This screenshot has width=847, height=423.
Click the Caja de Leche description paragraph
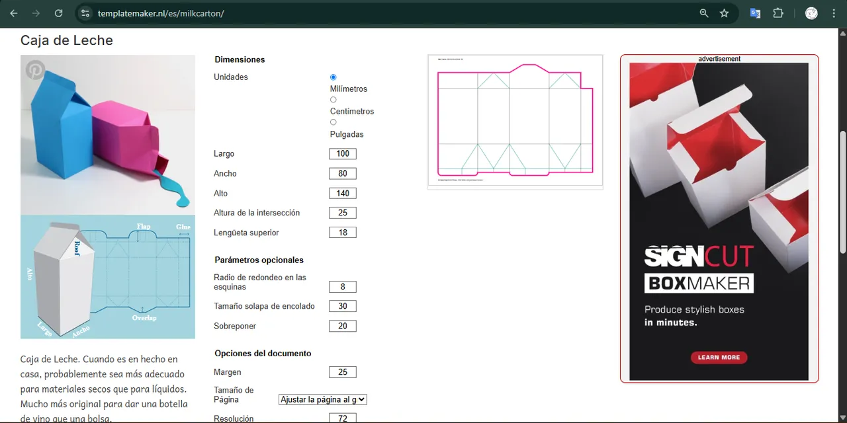coord(105,389)
